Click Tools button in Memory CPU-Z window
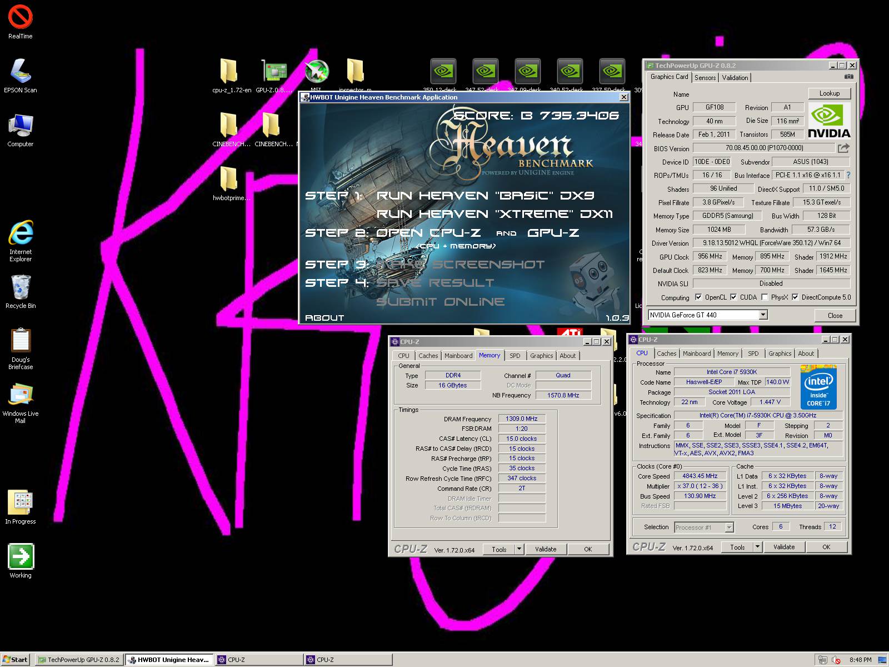 pos(499,549)
